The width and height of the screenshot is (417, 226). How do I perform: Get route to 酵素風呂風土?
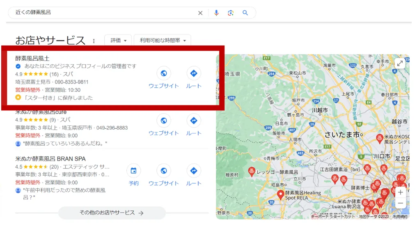point(194,78)
